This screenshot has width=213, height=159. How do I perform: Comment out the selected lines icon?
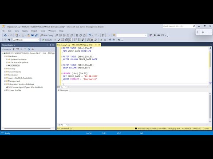(x=101, y=40)
